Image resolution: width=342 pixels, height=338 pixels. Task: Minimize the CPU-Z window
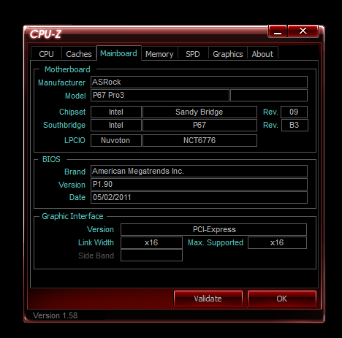pos(278,31)
